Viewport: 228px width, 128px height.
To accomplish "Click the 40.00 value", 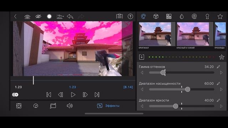I will (x=209, y=100).
